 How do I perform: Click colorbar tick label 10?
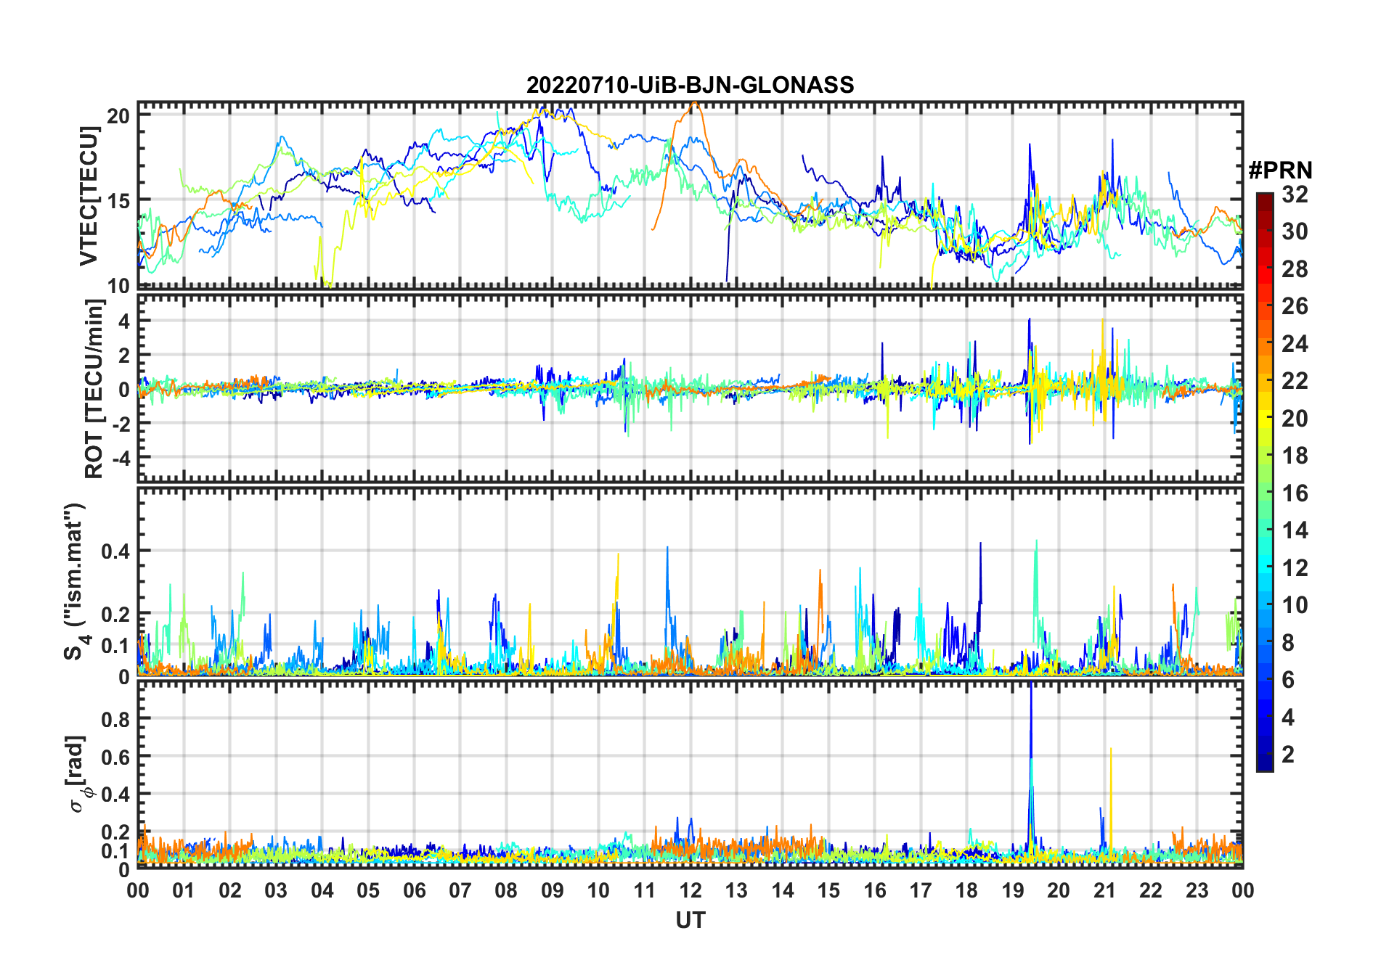[1295, 605]
